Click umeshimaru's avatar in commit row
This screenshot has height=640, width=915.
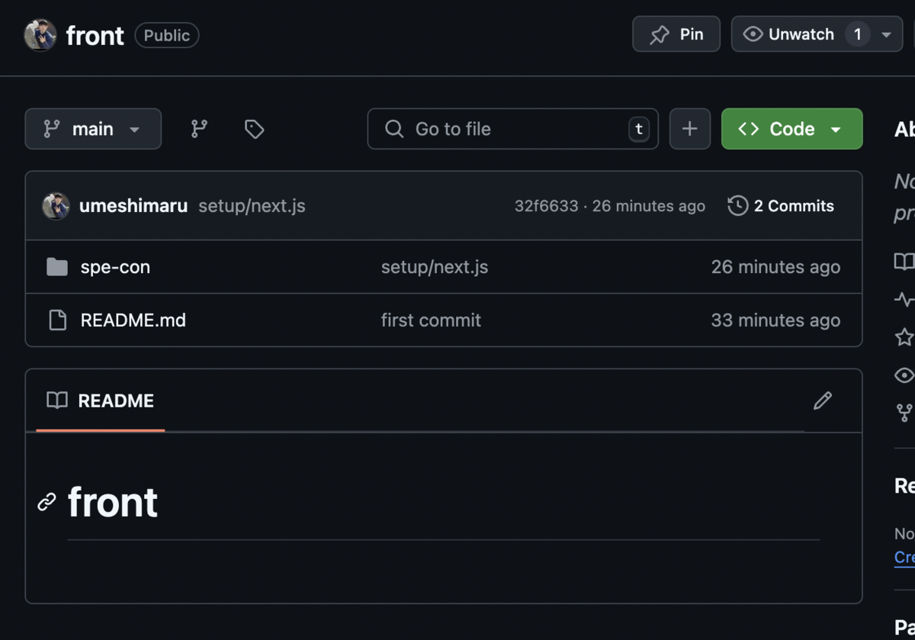(x=56, y=206)
